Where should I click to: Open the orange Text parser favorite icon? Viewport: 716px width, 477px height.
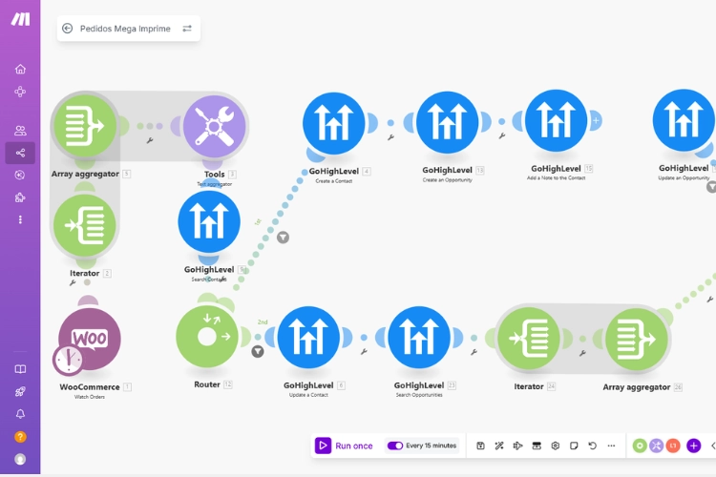pyautogui.click(x=673, y=446)
